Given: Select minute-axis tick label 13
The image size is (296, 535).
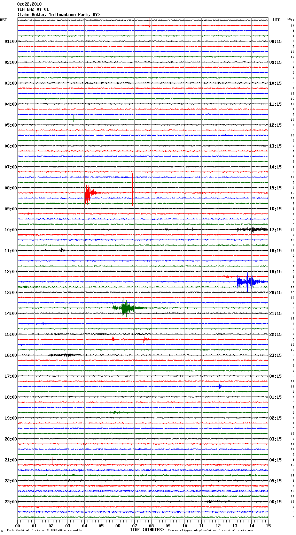Looking at the screenshot, I should (x=235, y=526).
